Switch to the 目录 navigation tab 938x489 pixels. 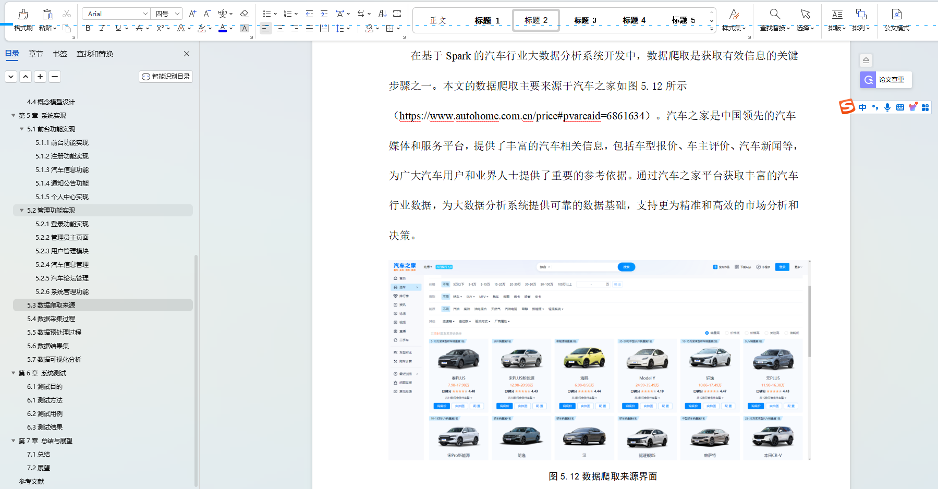click(x=12, y=54)
